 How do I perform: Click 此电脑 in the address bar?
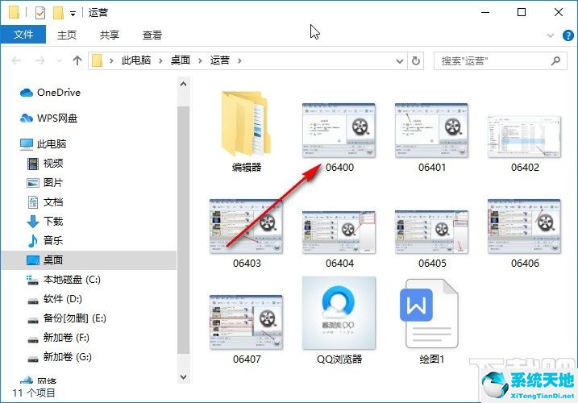pos(136,60)
